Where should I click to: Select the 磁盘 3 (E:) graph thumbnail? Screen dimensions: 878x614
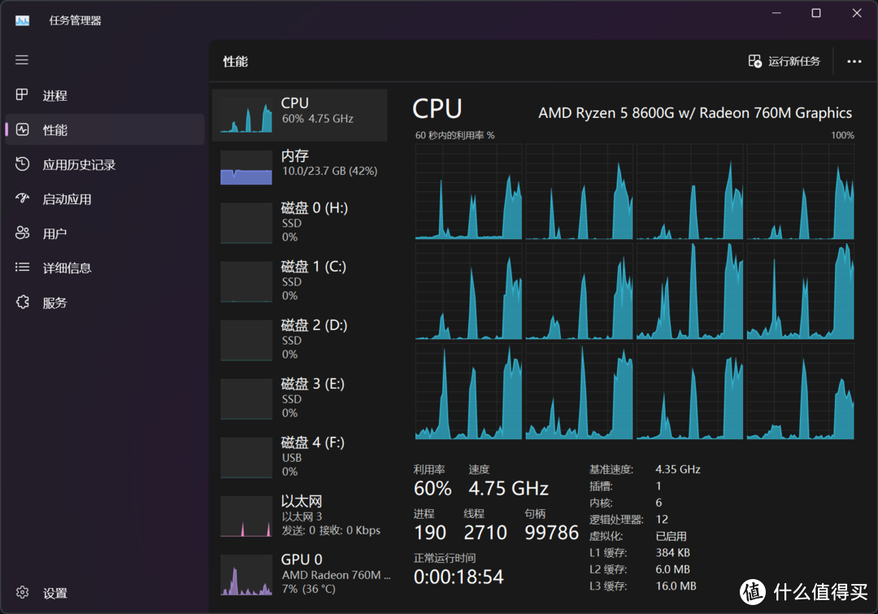pos(246,398)
